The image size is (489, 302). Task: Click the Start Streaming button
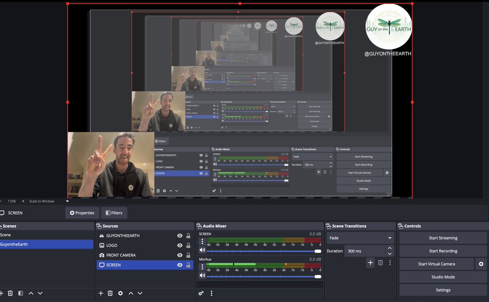coord(443,238)
